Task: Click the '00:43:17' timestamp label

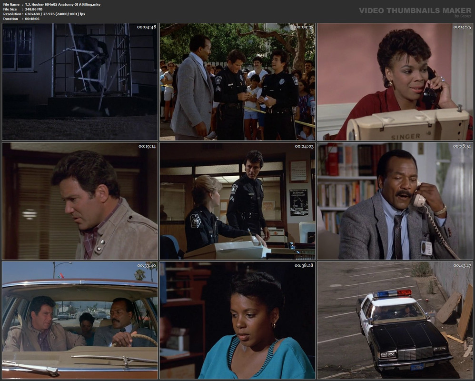Action: tap(462, 266)
